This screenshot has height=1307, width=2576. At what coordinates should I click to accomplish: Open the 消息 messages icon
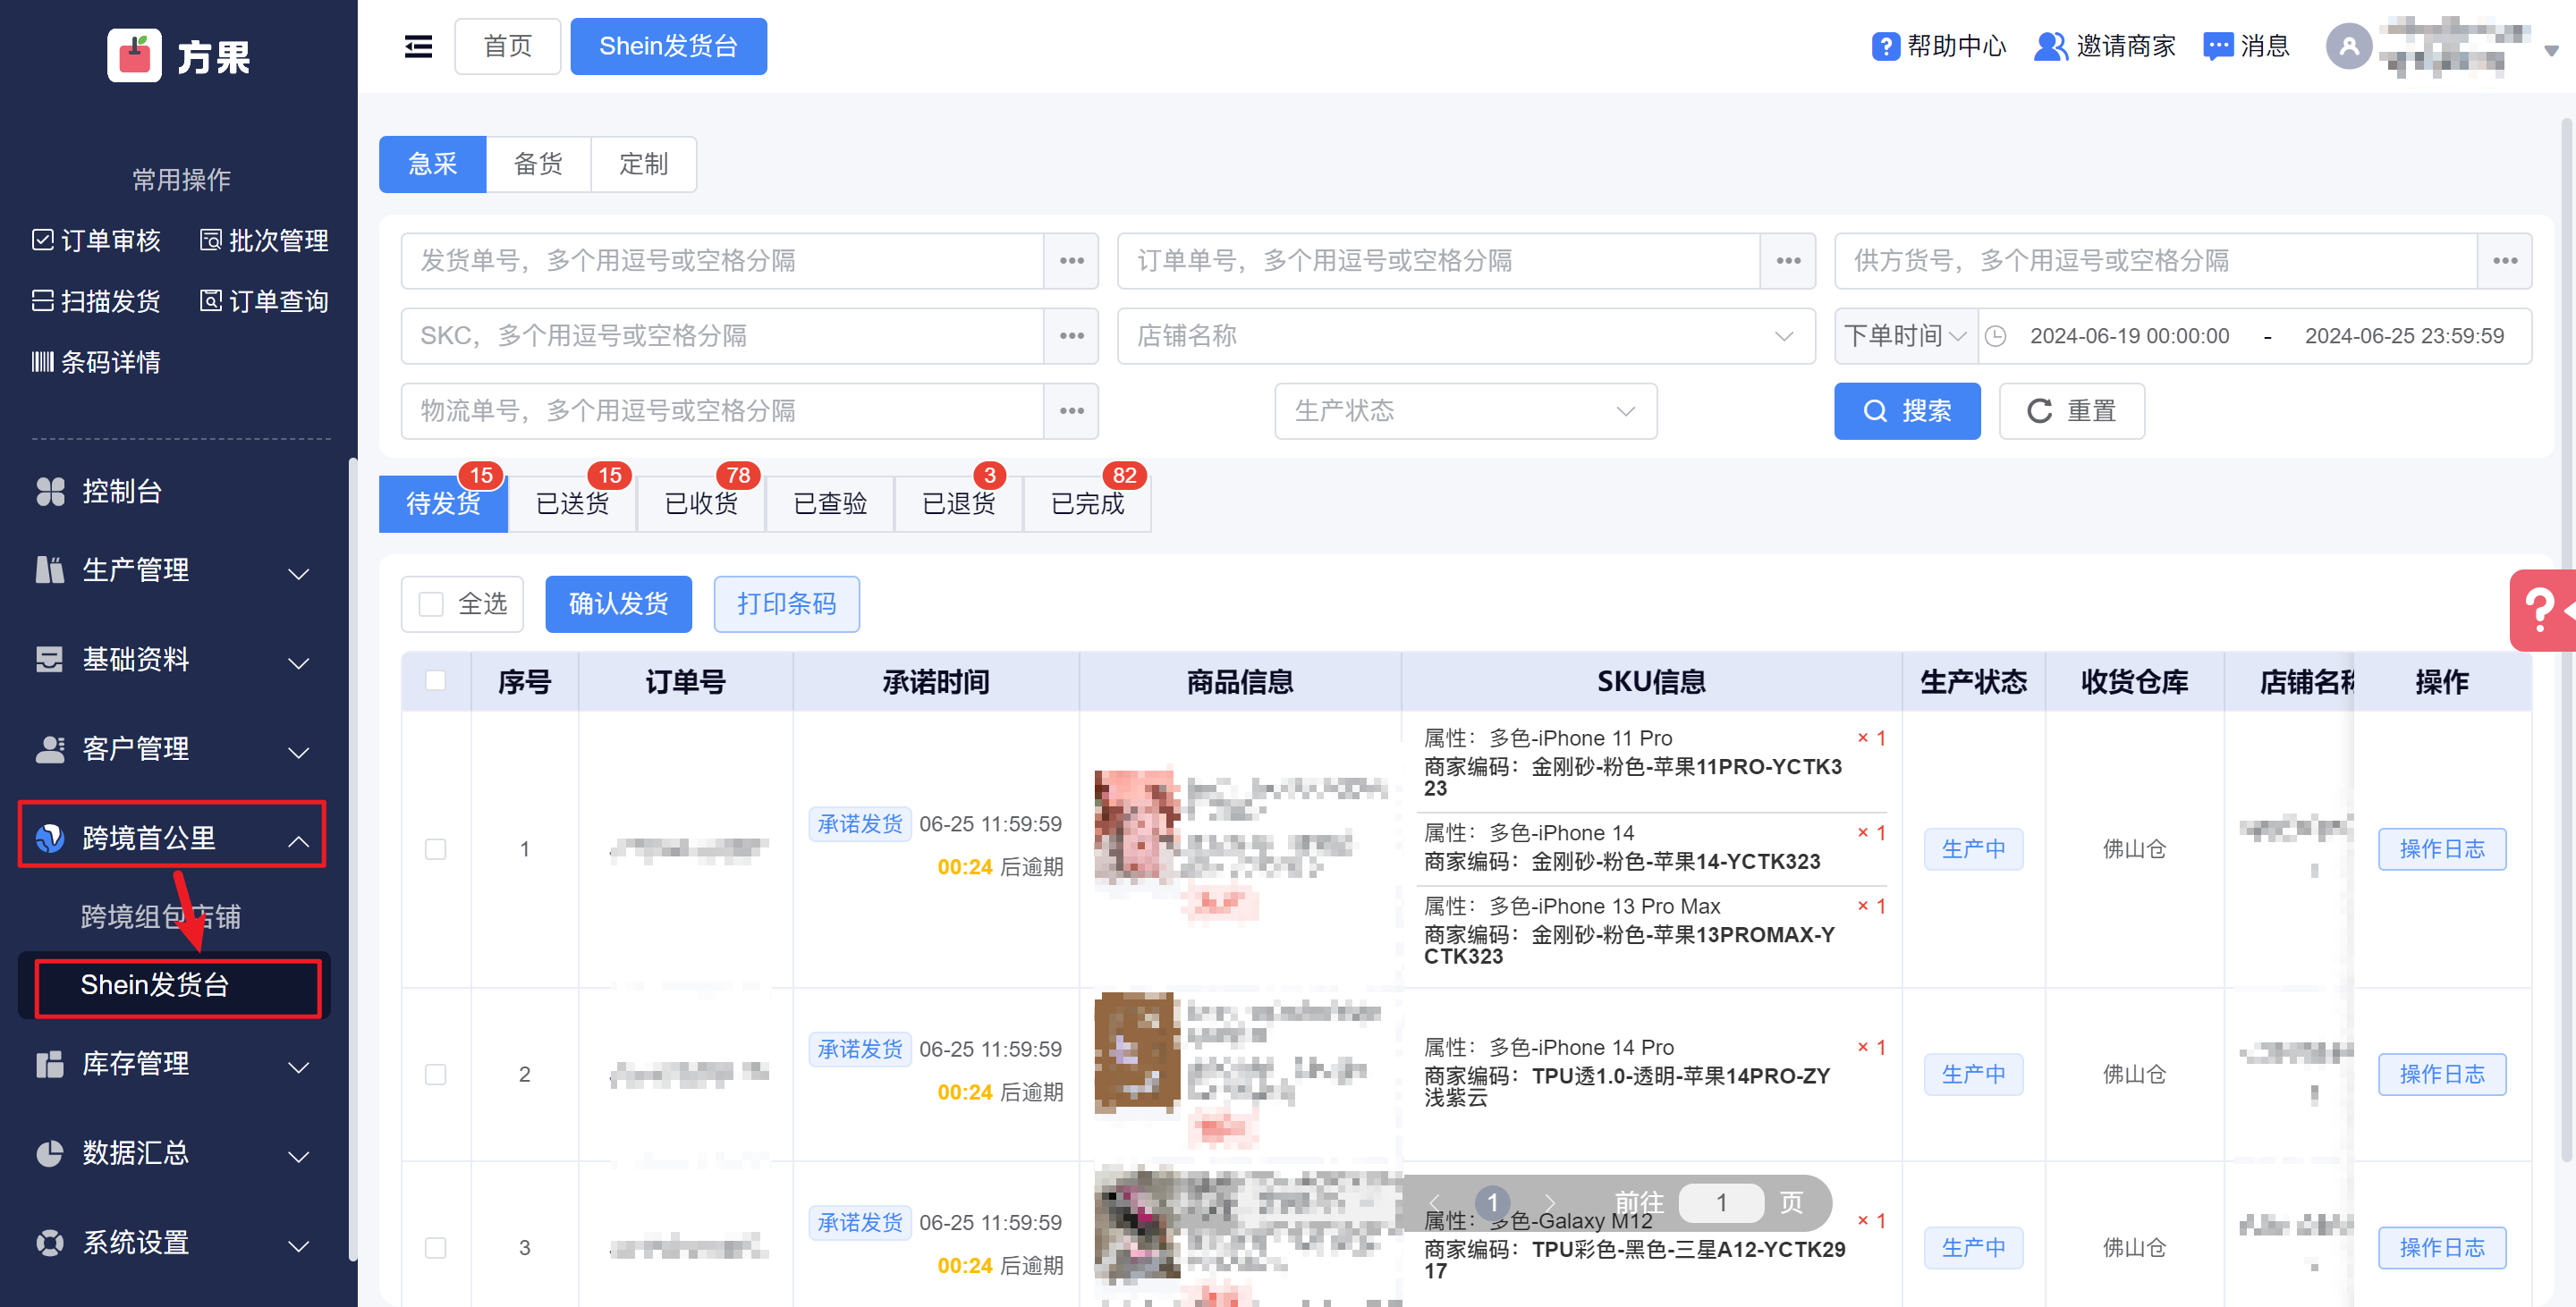tap(2217, 46)
